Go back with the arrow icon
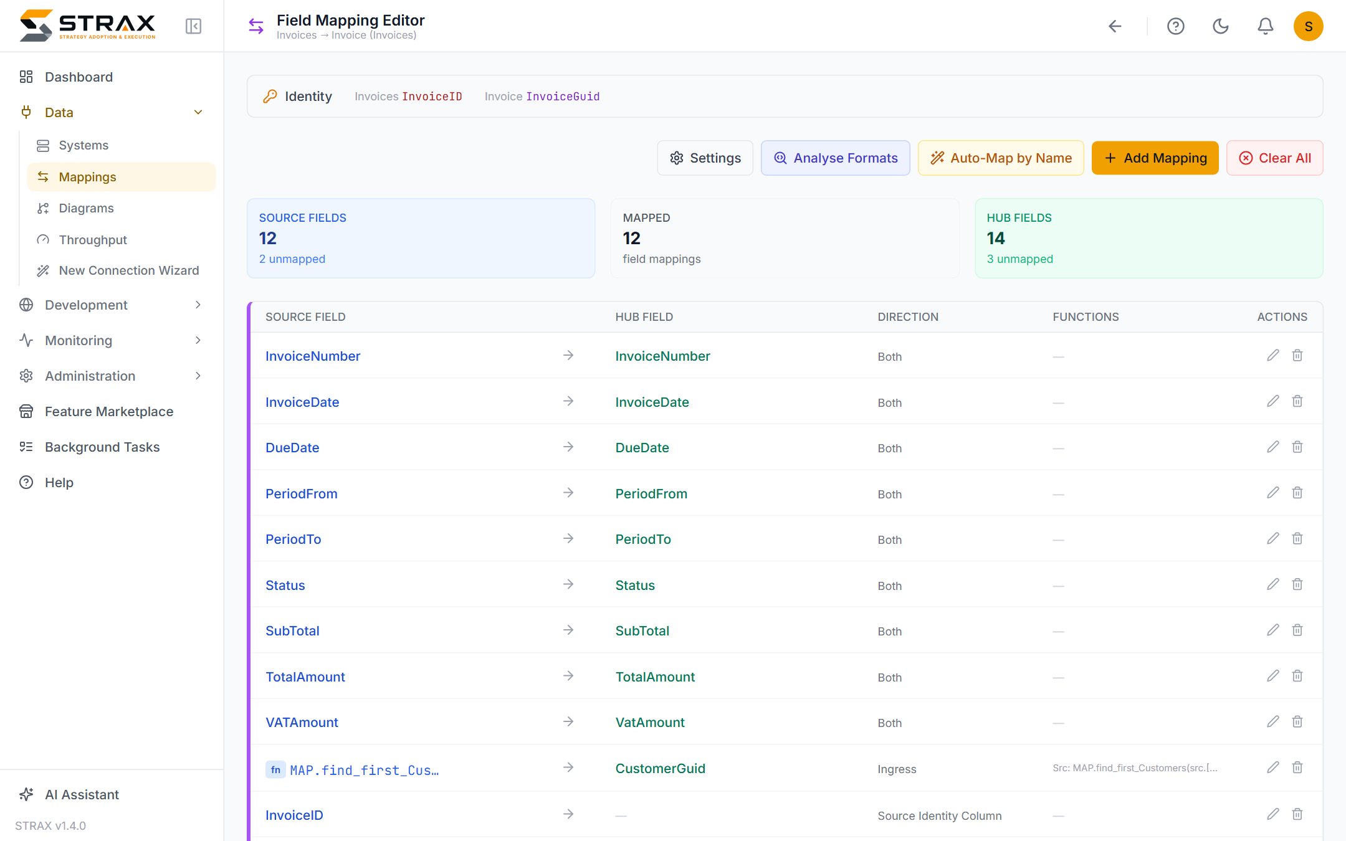 coord(1115,26)
